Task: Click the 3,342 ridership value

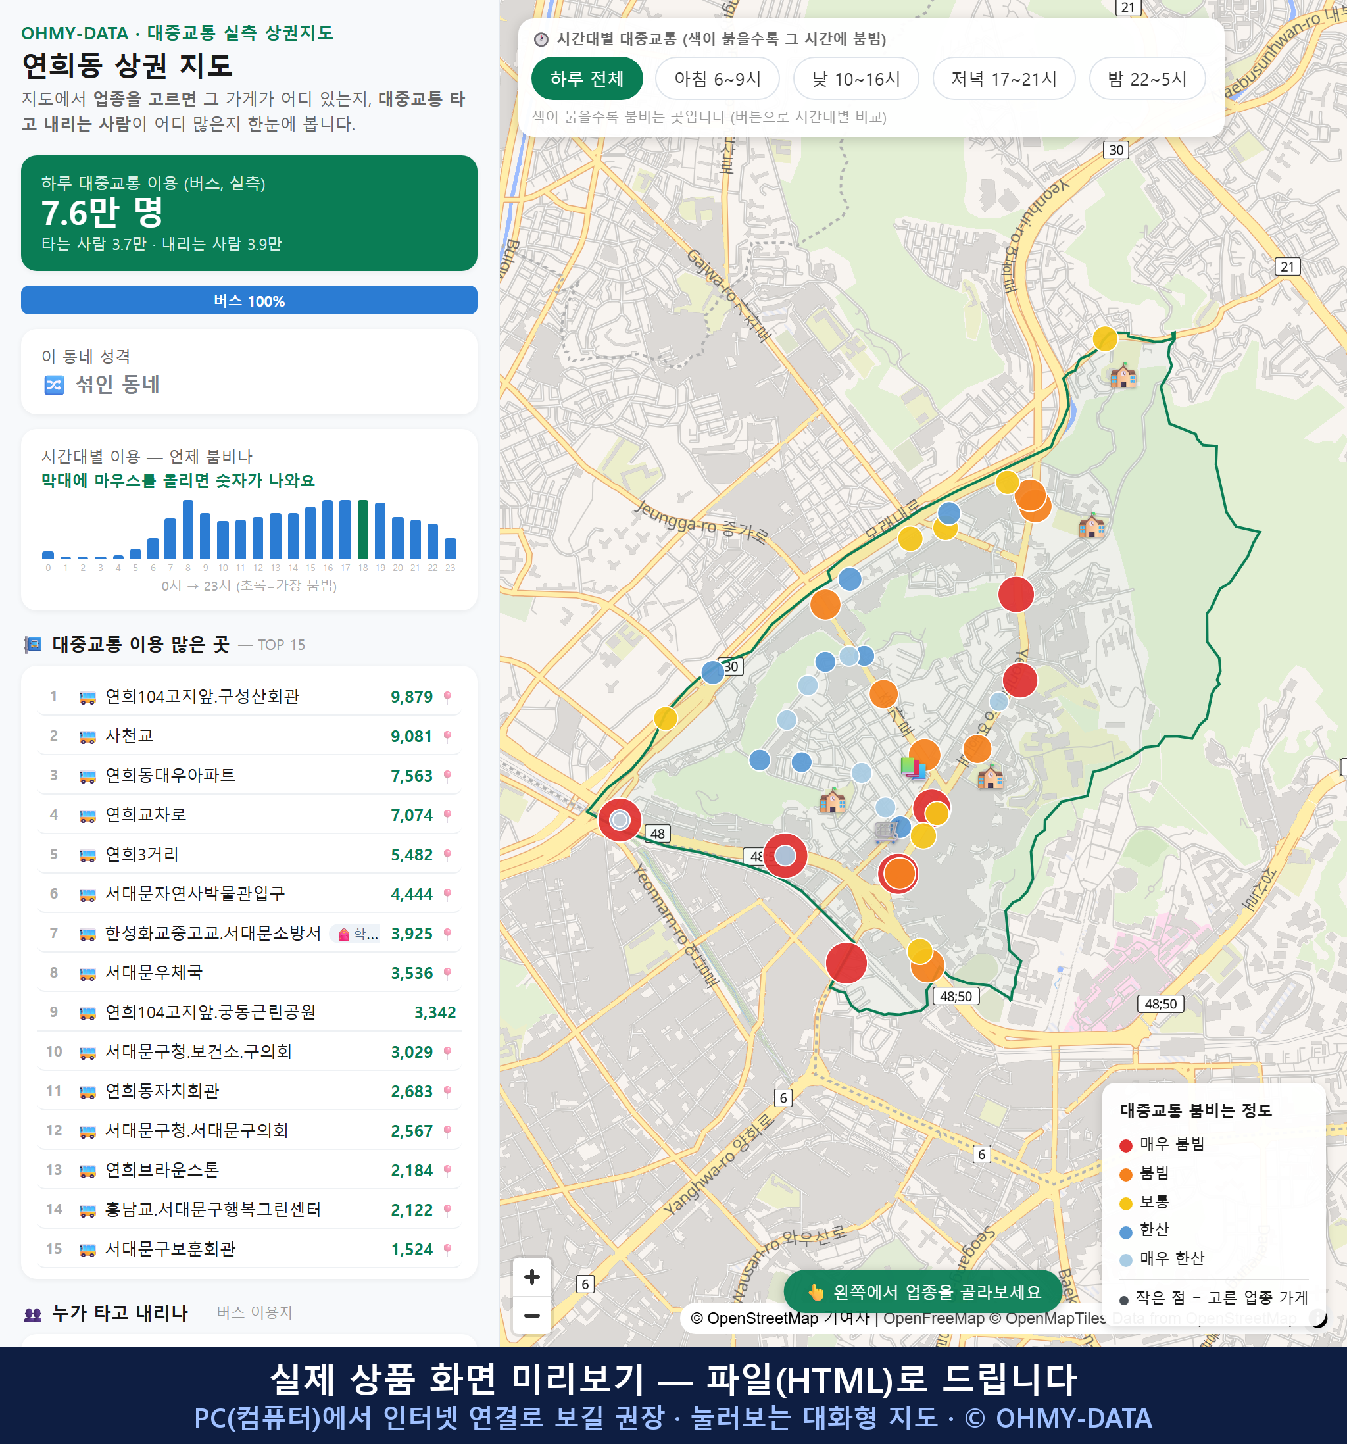Action: tap(435, 1012)
